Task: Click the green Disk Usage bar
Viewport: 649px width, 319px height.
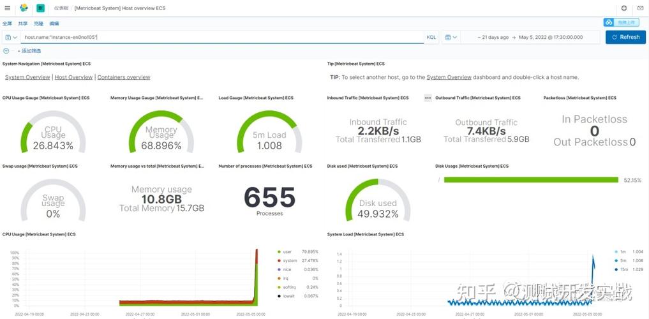Action: coord(531,180)
